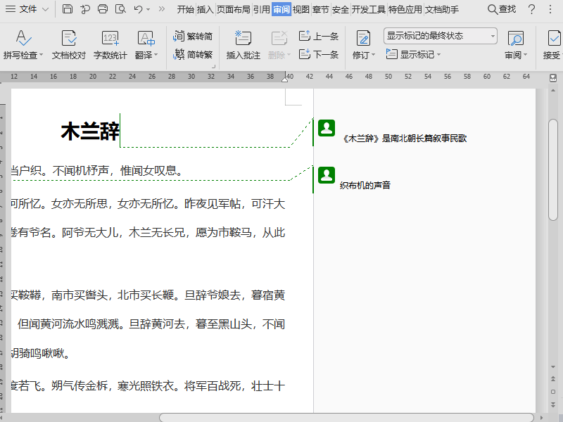Convert text with 简转繁

[x=193, y=55]
